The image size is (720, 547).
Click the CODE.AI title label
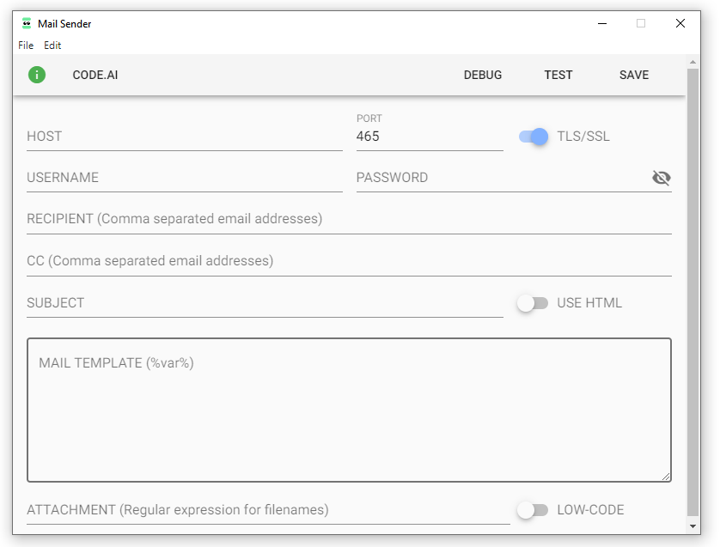95,75
